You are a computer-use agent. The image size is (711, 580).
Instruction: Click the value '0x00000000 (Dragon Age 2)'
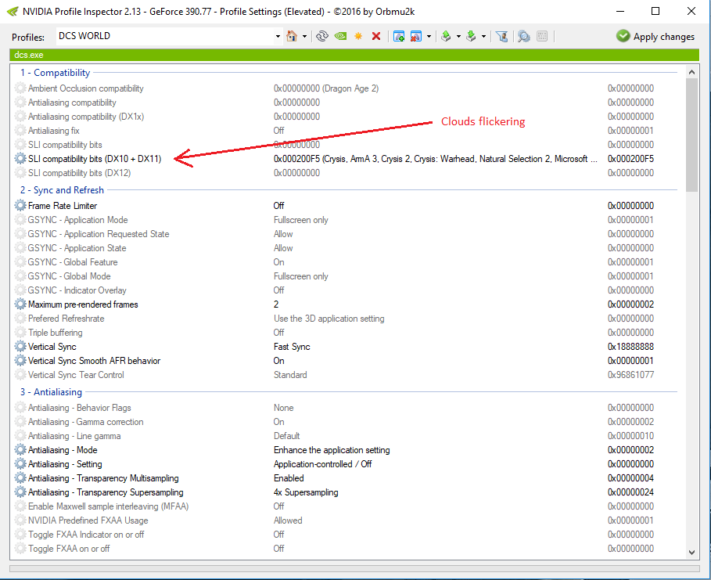326,88
